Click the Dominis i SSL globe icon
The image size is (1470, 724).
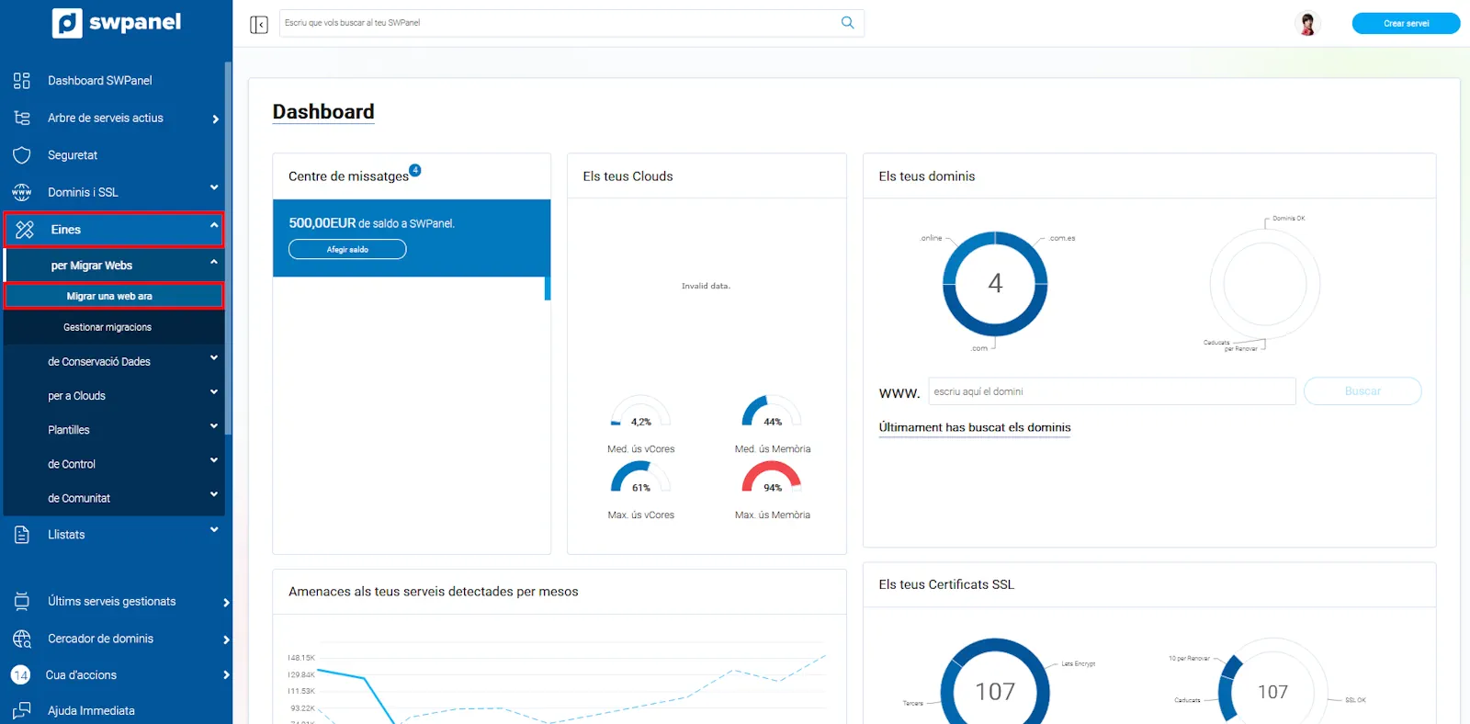(x=22, y=192)
